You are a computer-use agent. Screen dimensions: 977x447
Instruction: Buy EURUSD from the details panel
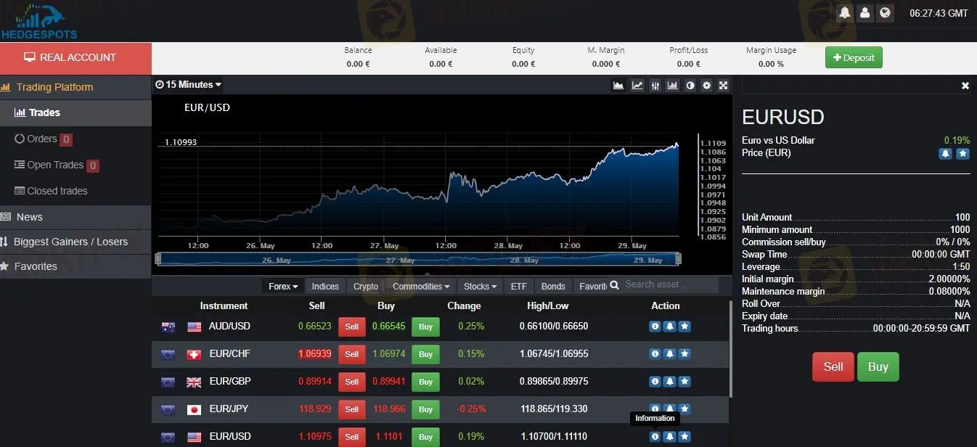pyautogui.click(x=878, y=366)
